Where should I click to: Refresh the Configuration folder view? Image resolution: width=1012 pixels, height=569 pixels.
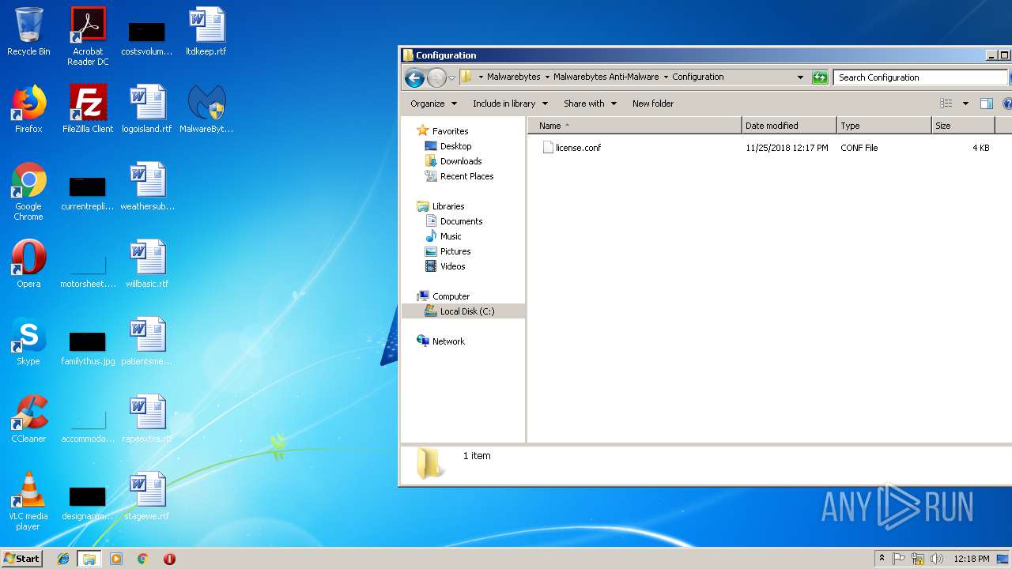point(820,77)
